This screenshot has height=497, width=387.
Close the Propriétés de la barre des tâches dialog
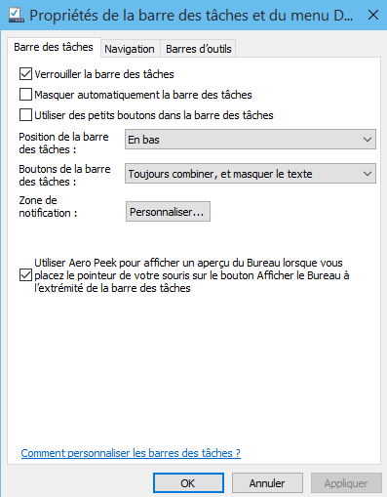pyautogui.click(x=373, y=15)
